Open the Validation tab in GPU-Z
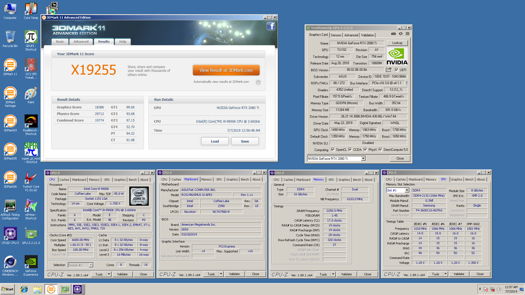This screenshot has width=525, height=295. pos(367,35)
